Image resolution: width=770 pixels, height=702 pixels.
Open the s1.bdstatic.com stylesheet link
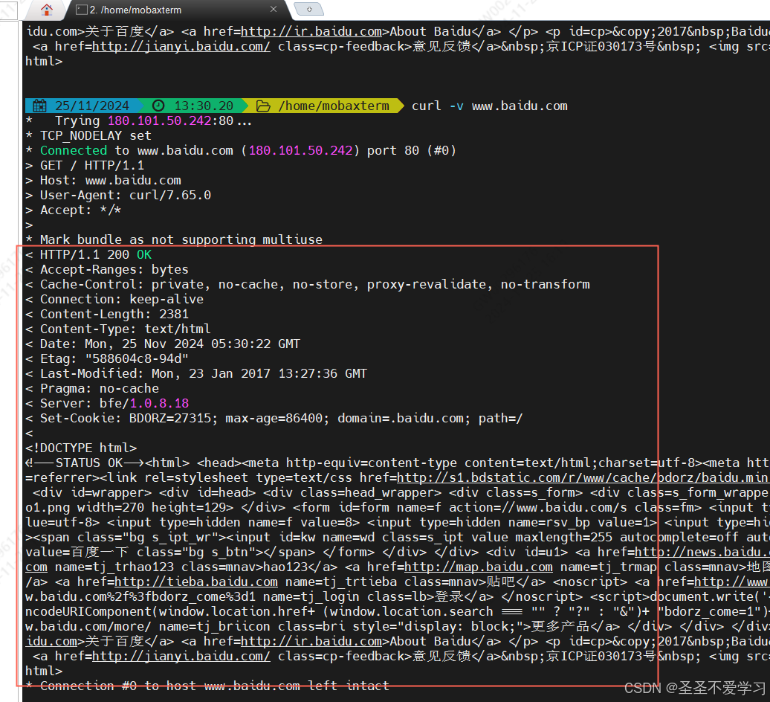tap(583, 477)
